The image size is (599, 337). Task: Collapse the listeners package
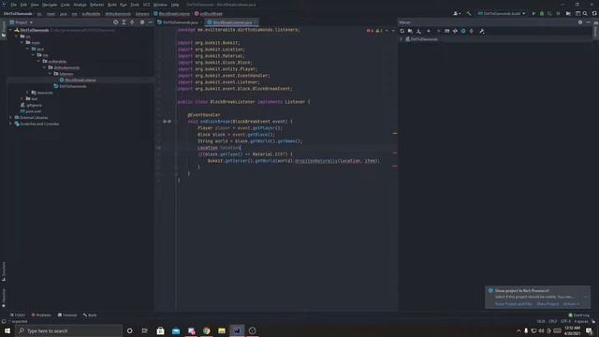(x=50, y=74)
